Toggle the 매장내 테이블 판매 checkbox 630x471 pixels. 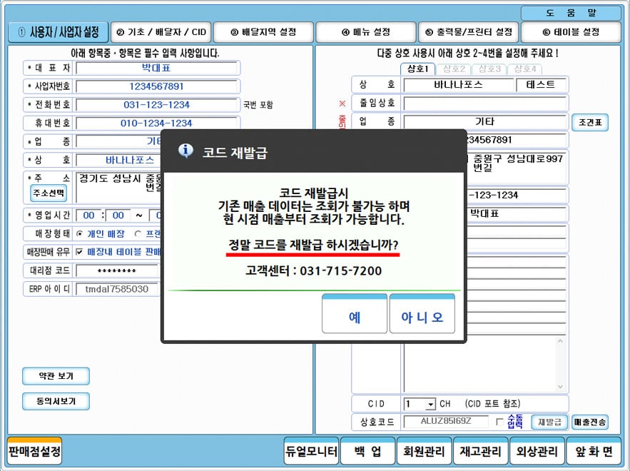[x=80, y=252]
